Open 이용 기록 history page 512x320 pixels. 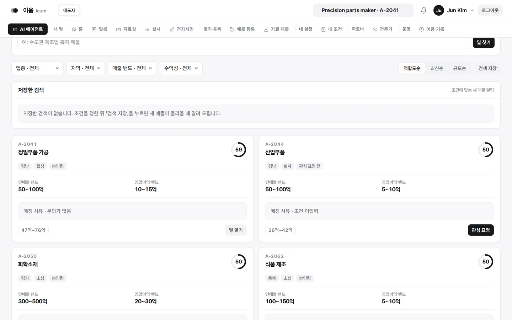pos(432,29)
